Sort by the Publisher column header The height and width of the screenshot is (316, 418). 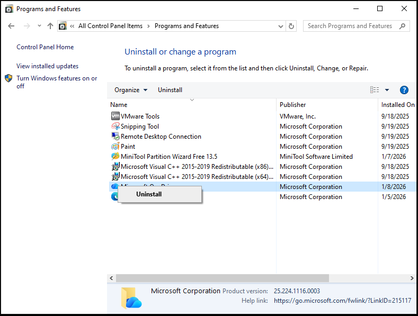pyautogui.click(x=327, y=105)
